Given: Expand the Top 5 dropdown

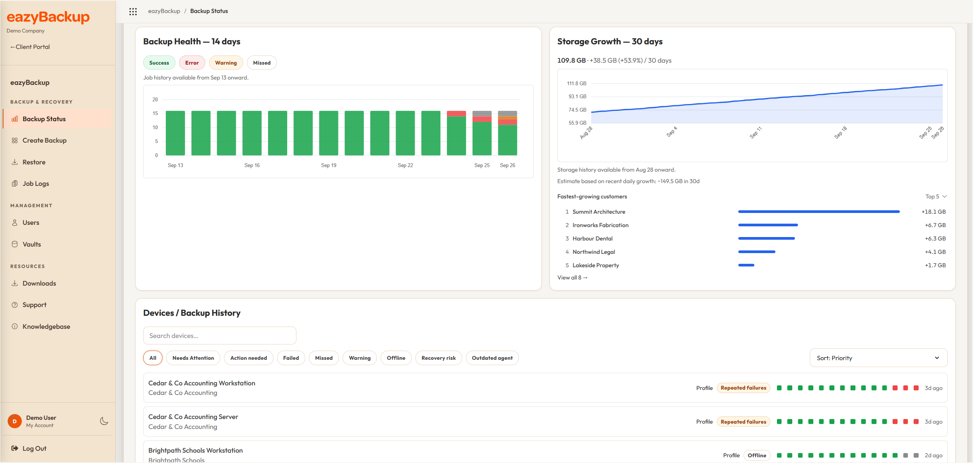Looking at the screenshot, I should 936,197.
